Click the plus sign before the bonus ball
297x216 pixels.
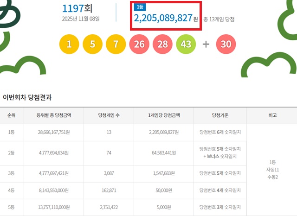206,44
